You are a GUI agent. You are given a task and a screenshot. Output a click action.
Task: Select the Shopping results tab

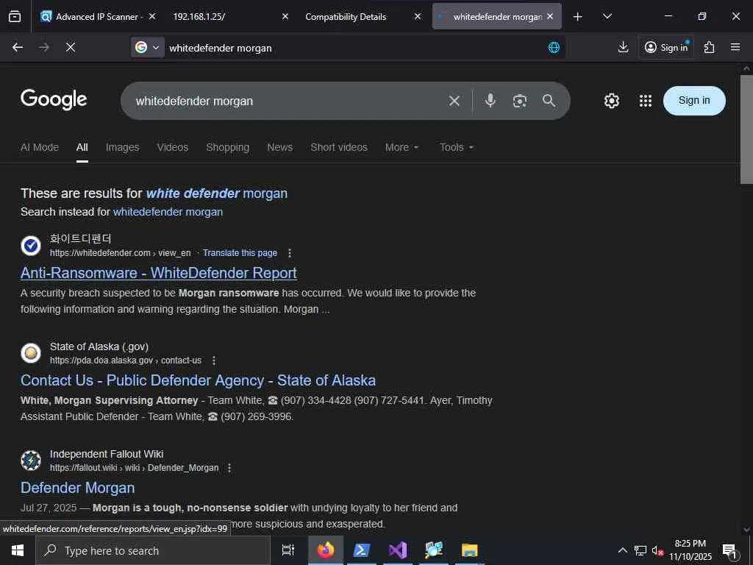click(228, 147)
